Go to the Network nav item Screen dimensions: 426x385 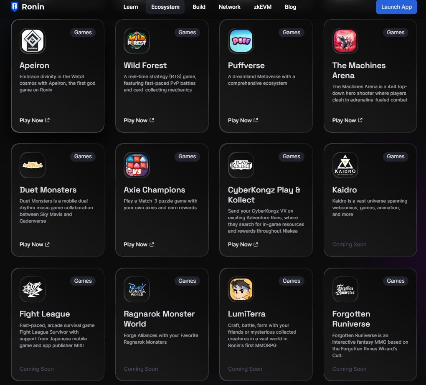point(229,7)
